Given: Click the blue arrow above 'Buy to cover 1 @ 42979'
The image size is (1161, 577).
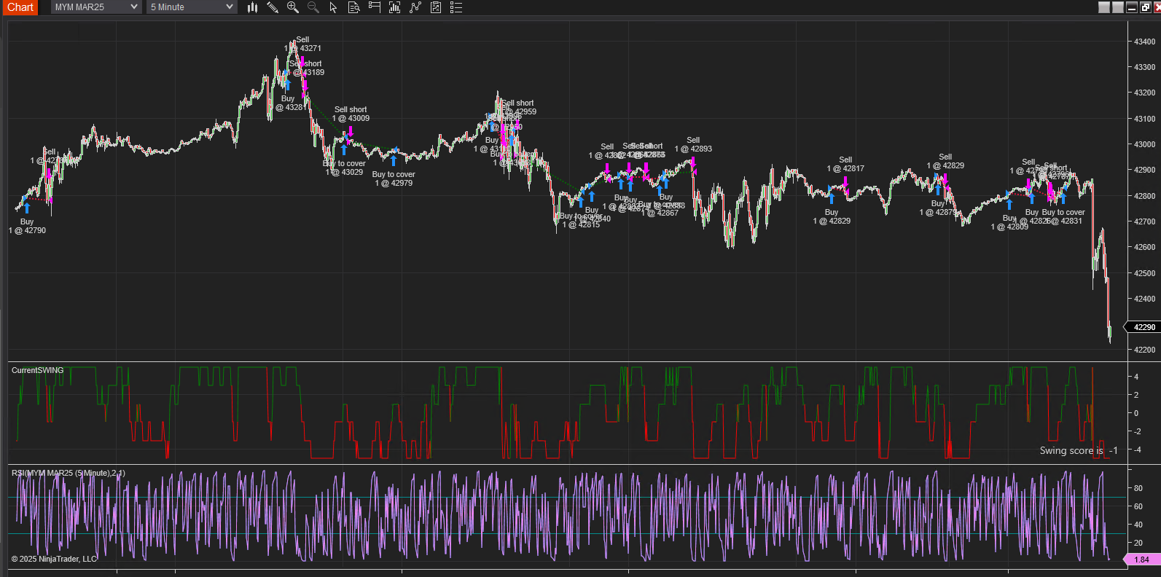Looking at the screenshot, I should pyautogui.click(x=394, y=160).
